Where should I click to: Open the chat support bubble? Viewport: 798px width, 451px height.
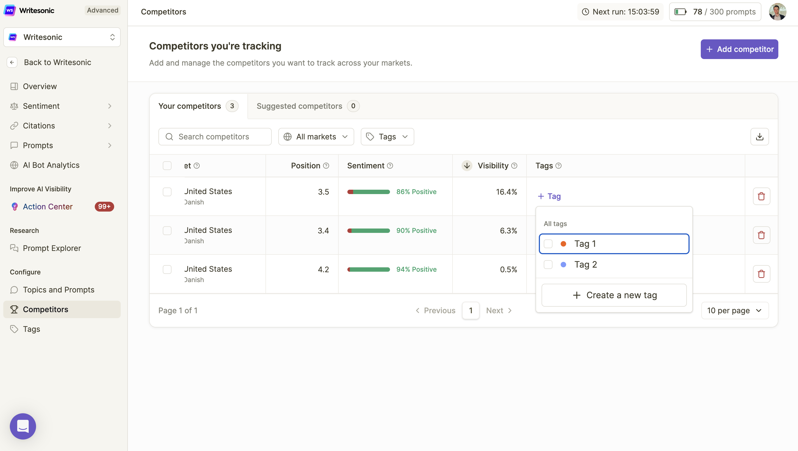pyautogui.click(x=23, y=426)
